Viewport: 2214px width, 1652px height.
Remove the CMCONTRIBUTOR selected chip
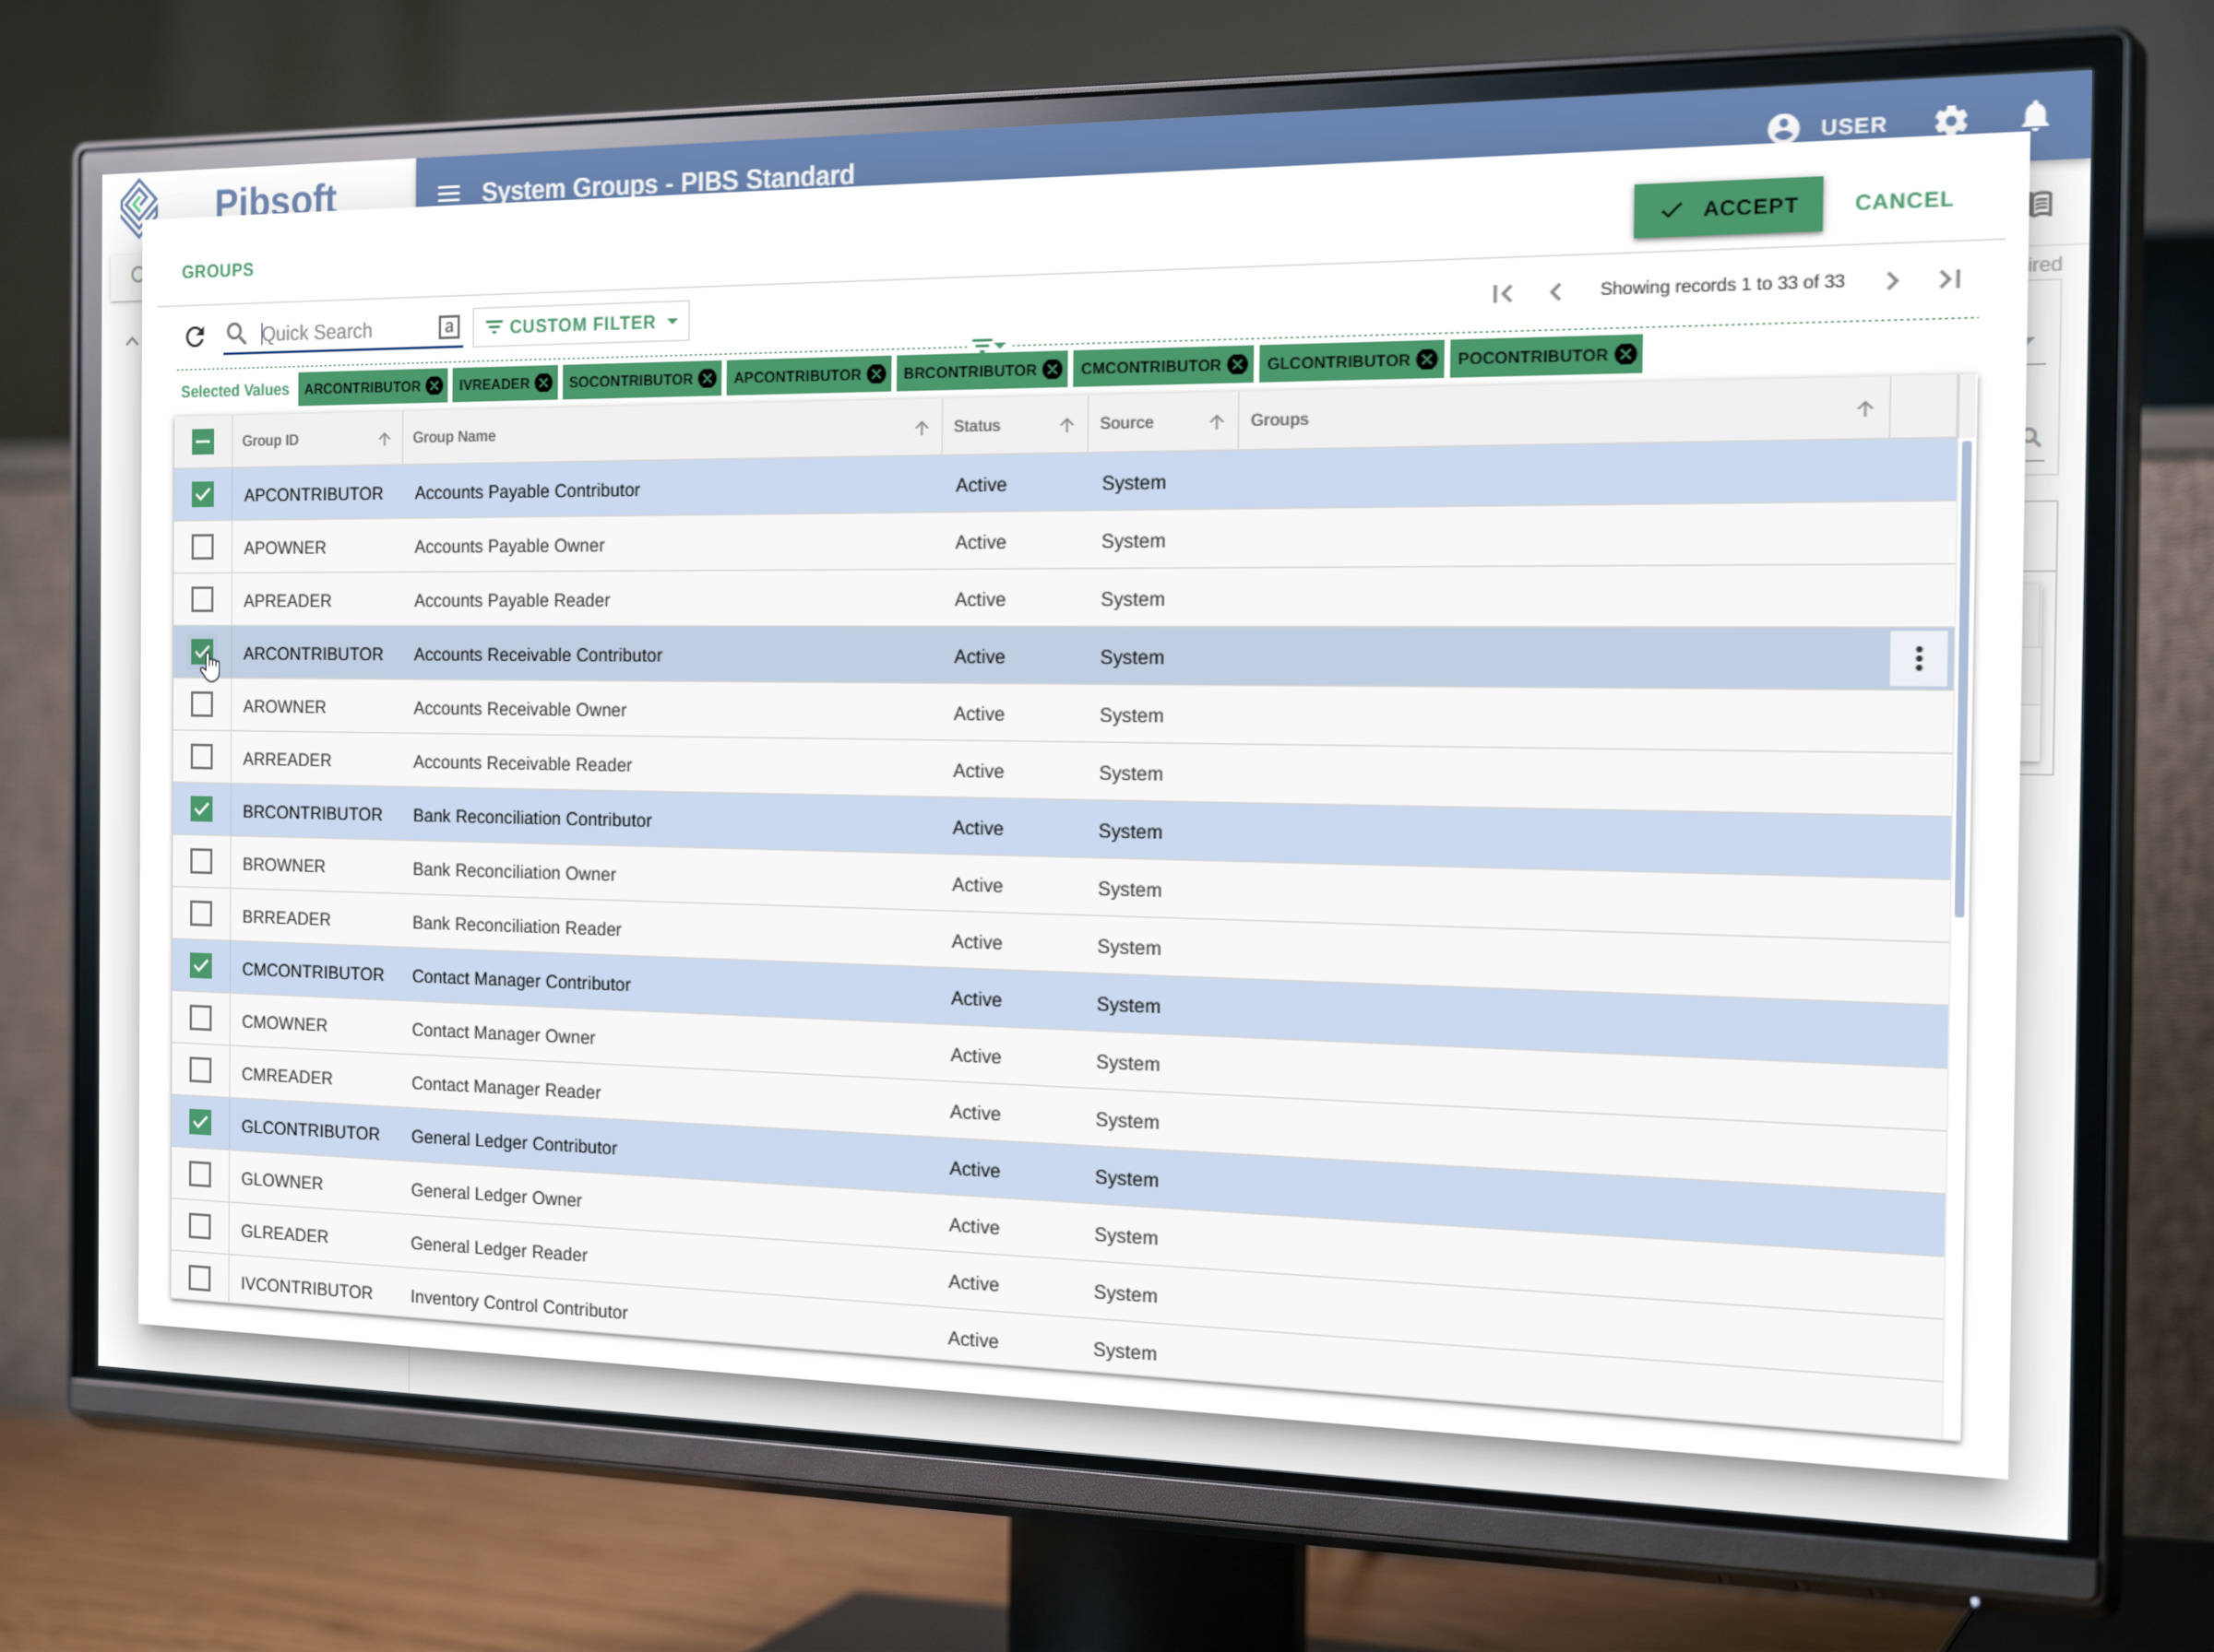click(x=1238, y=364)
